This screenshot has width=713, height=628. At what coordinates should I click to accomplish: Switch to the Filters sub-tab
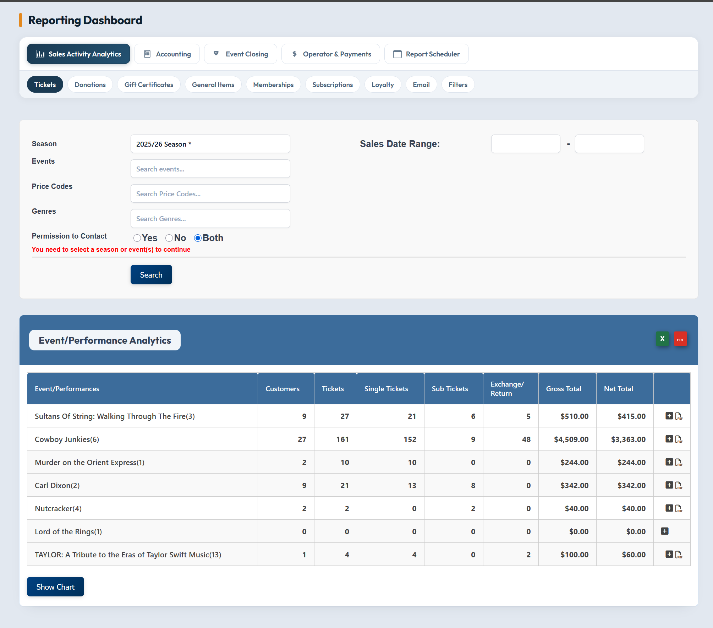458,84
